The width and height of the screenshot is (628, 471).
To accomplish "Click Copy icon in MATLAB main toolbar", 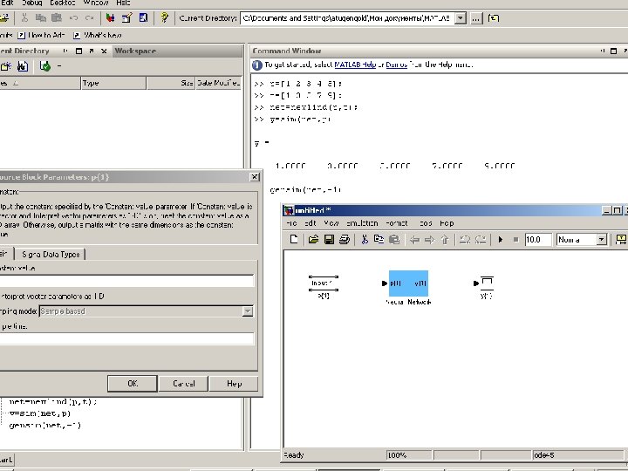I will [x=40, y=17].
